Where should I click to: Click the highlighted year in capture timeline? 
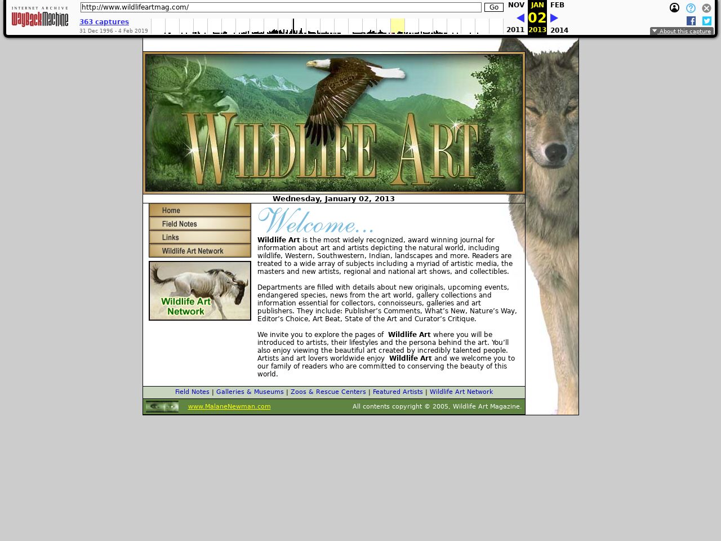coord(398,26)
